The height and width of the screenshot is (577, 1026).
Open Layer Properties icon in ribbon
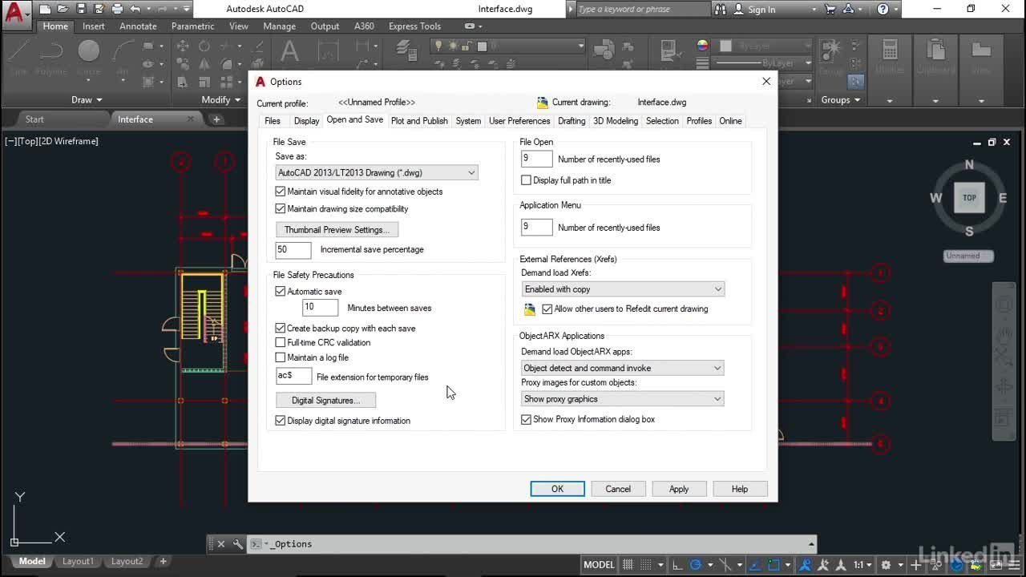[407, 50]
